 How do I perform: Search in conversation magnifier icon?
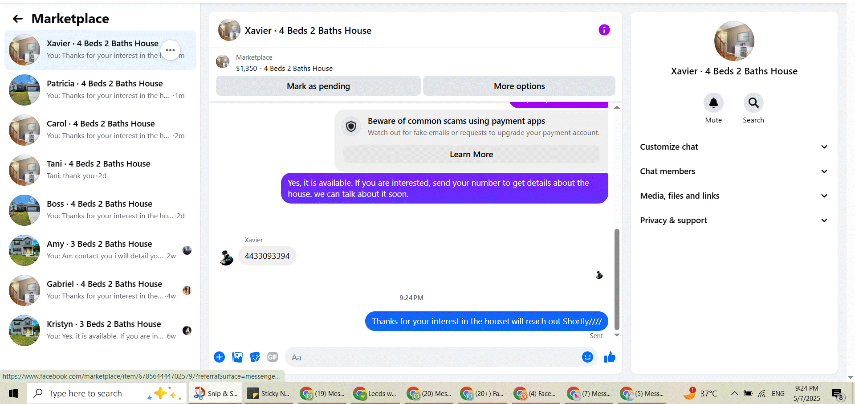click(x=753, y=103)
